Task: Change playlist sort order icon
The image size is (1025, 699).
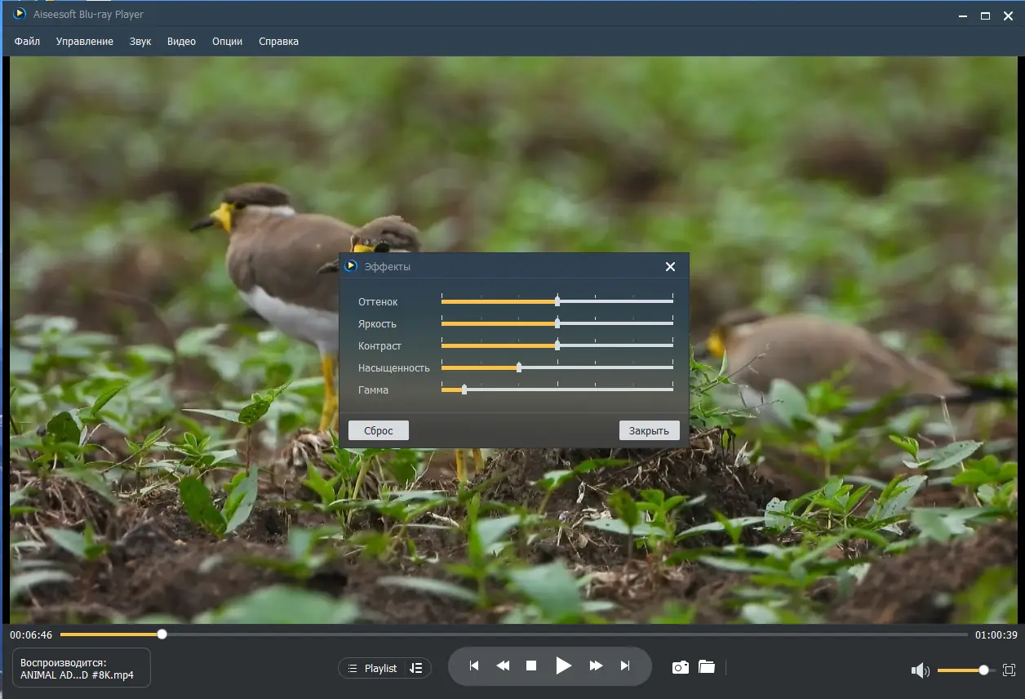Action: click(416, 668)
